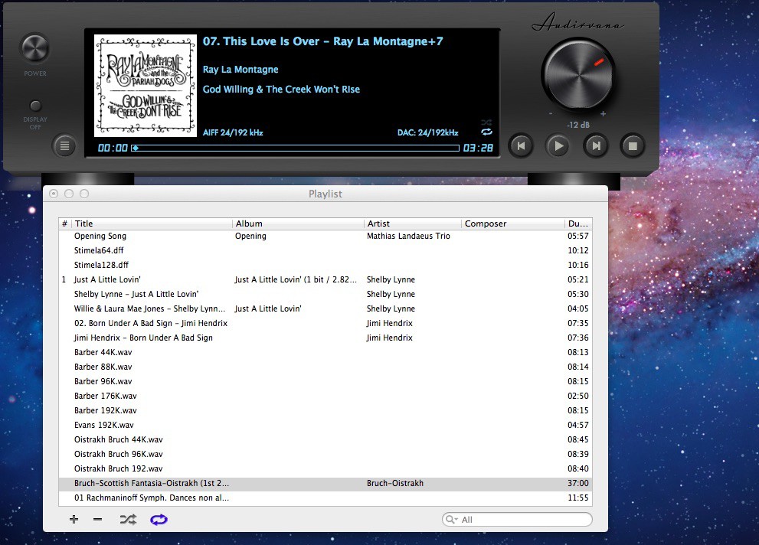The width and height of the screenshot is (759, 545).
Task: Sort the playlist by the Duration column
Action: (x=578, y=224)
